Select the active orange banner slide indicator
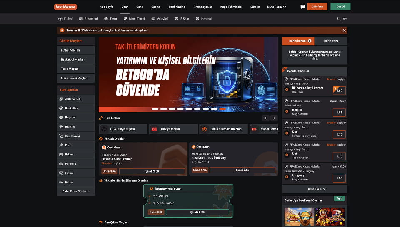The image size is (400, 227). coord(222,109)
